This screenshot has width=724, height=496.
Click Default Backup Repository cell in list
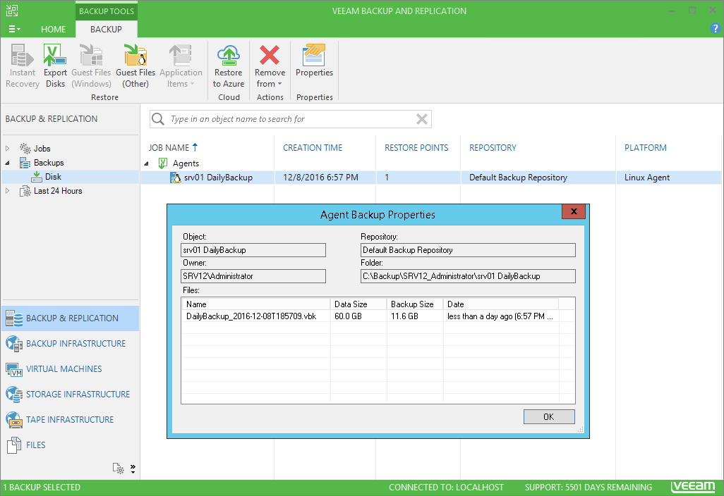pos(518,178)
